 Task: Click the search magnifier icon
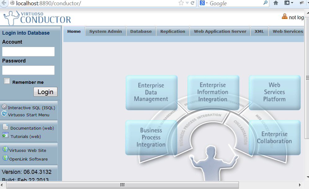click(x=266, y=3)
